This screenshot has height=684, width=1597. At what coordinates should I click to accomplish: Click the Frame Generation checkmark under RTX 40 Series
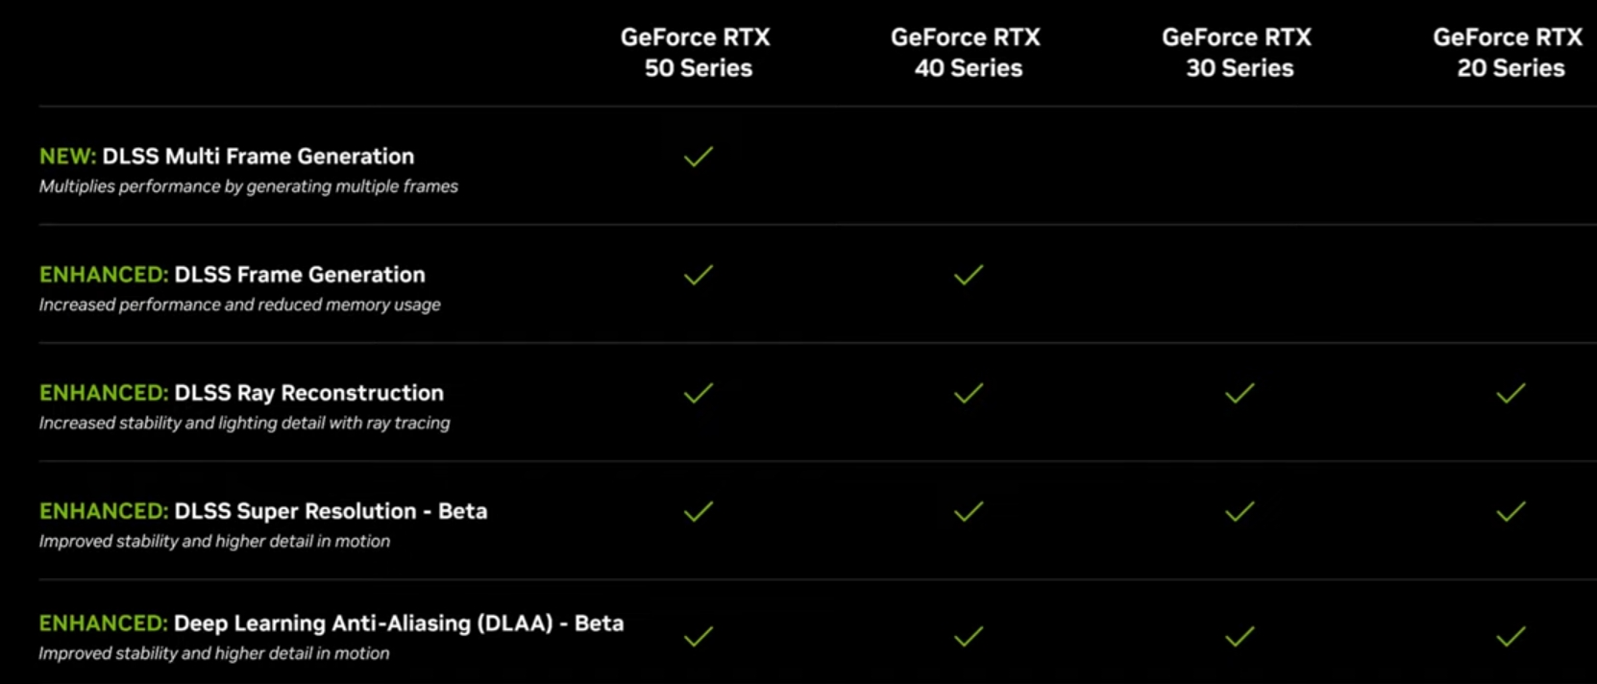click(969, 275)
